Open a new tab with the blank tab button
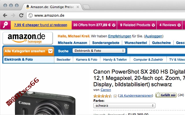Screen dimensions: 185x115 click(86, 7)
